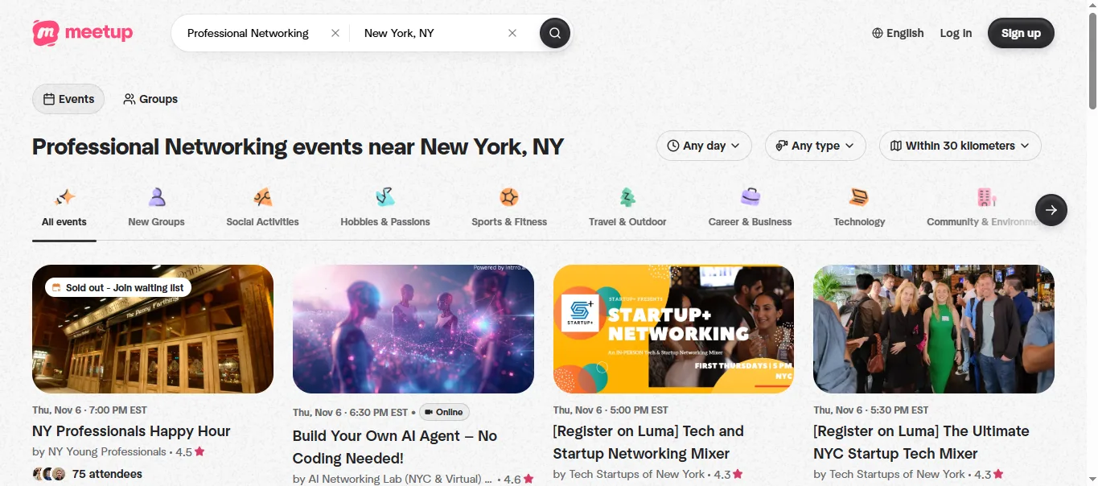Expand the Within 30 kilometers dropdown
The height and width of the screenshot is (486, 1098).
[x=960, y=146]
